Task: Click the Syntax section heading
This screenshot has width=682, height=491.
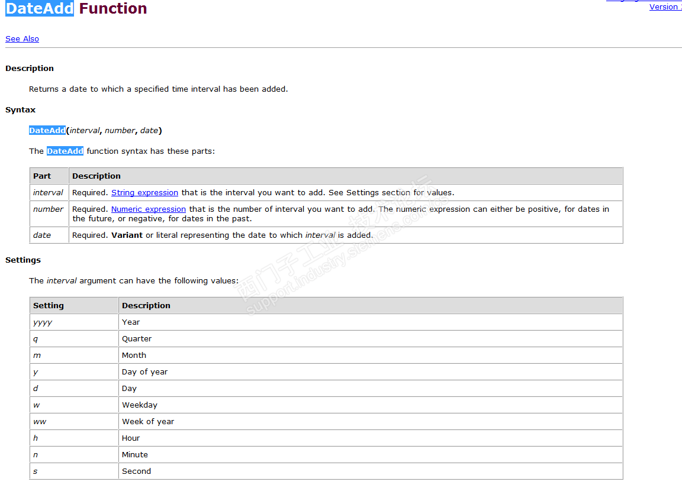Action: tap(20, 110)
